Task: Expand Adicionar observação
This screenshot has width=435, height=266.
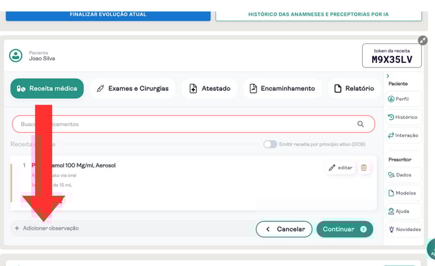Action: tap(46, 228)
